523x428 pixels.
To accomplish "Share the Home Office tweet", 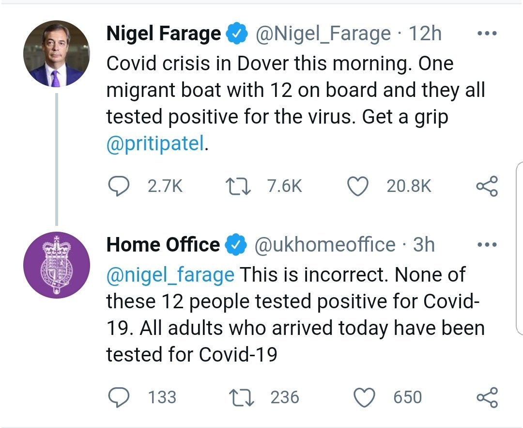I will (x=487, y=397).
